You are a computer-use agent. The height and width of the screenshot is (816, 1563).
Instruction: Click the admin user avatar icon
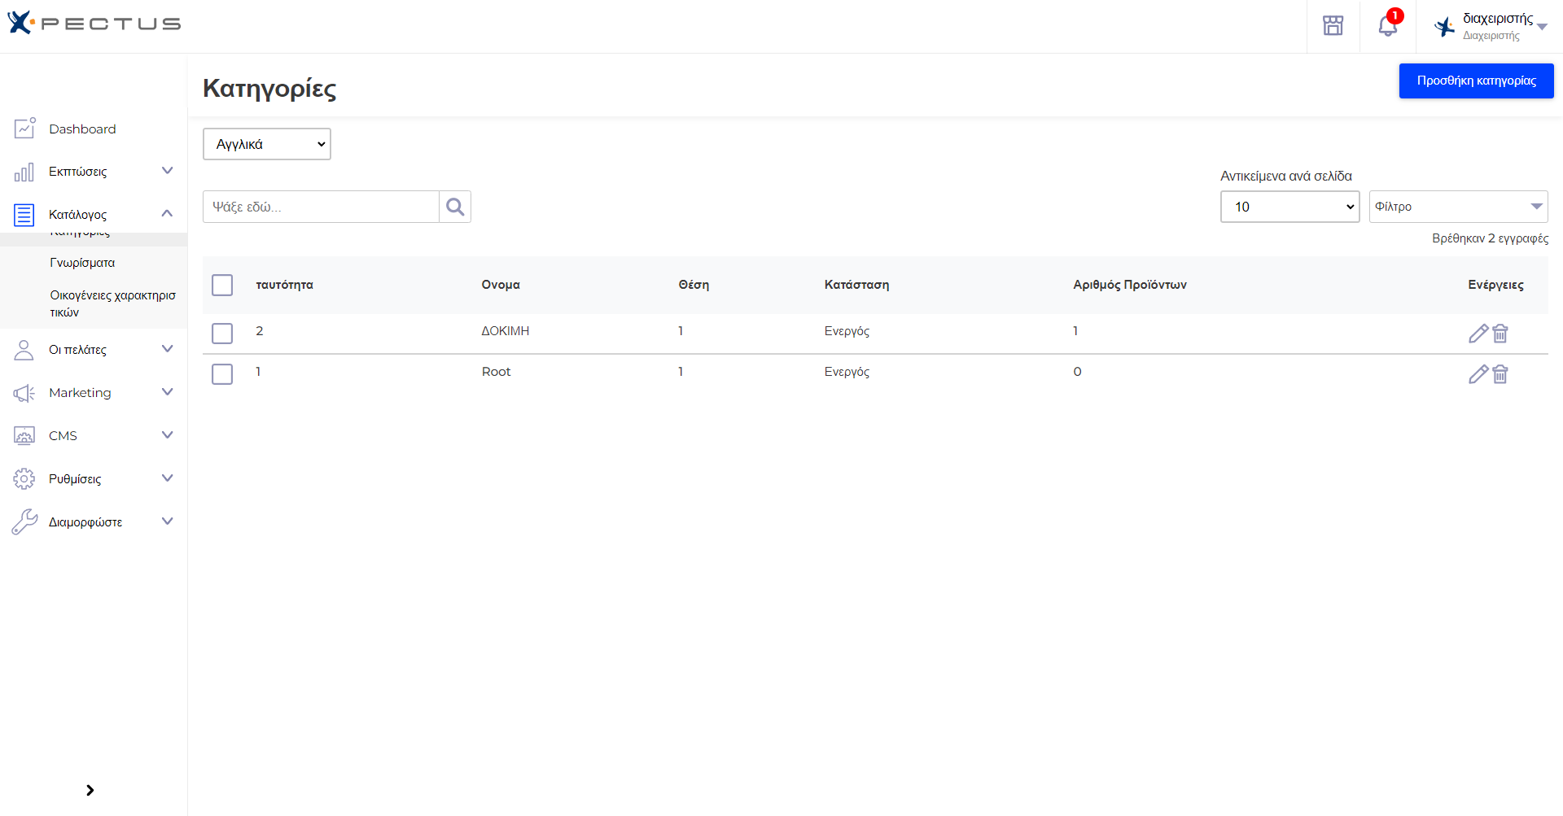[1445, 27]
